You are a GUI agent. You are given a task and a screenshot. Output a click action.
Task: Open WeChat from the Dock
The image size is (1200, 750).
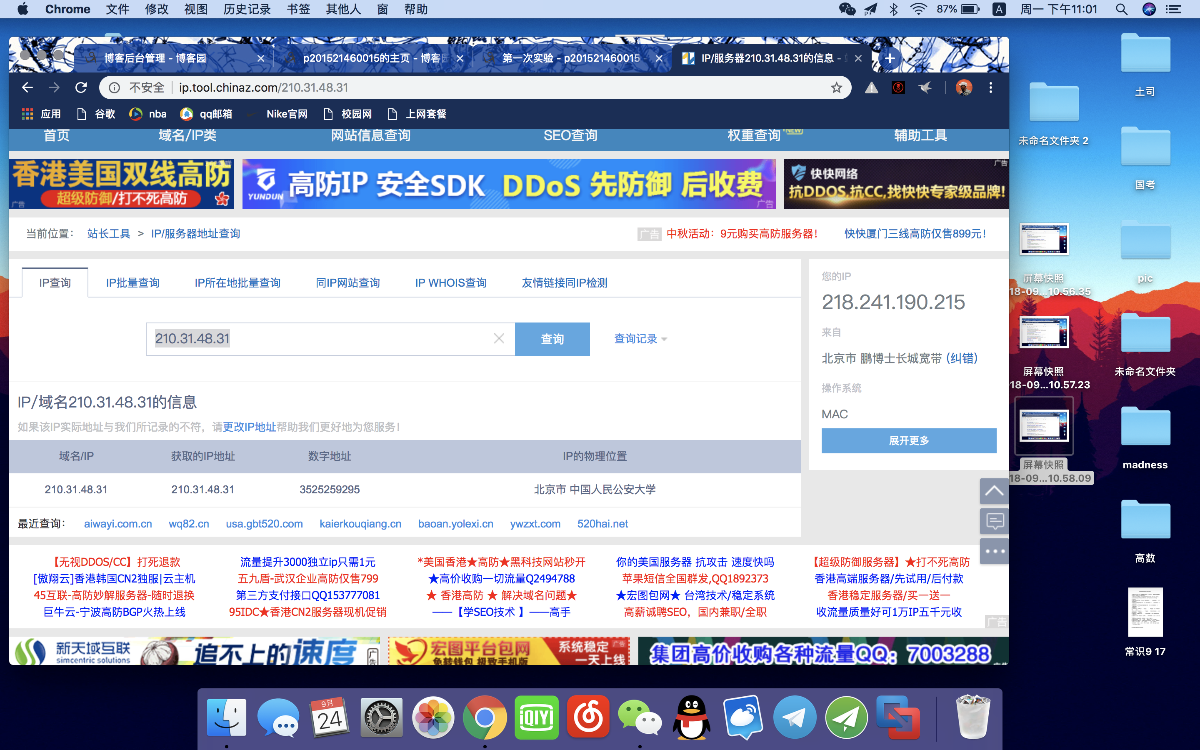click(x=640, y=718)
